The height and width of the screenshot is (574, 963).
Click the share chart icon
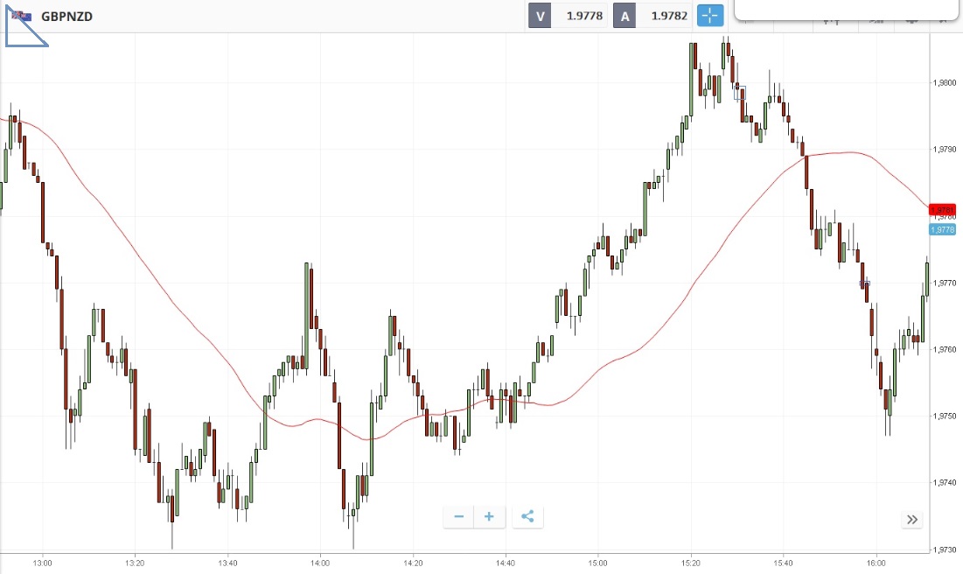pos(527,516)
